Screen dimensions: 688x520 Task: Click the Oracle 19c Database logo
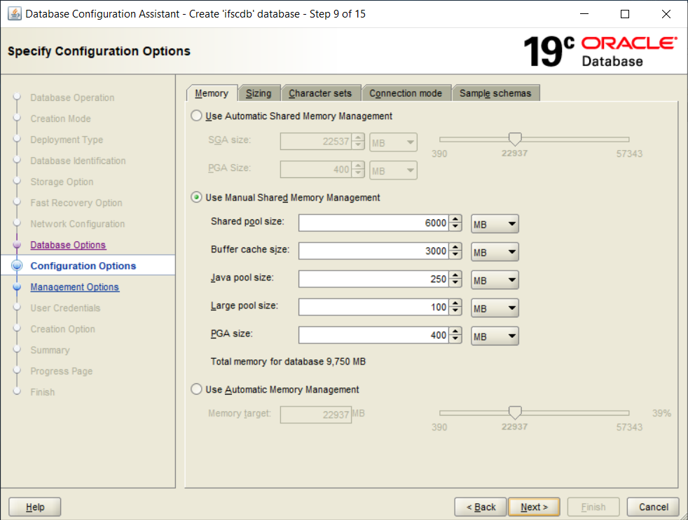point(600,51)
